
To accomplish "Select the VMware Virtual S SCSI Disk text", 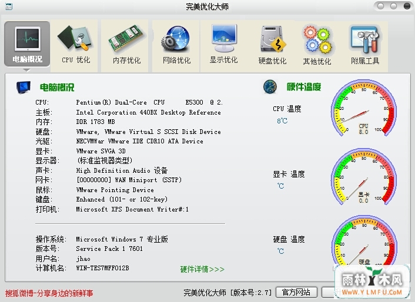I will pos(148,132).
